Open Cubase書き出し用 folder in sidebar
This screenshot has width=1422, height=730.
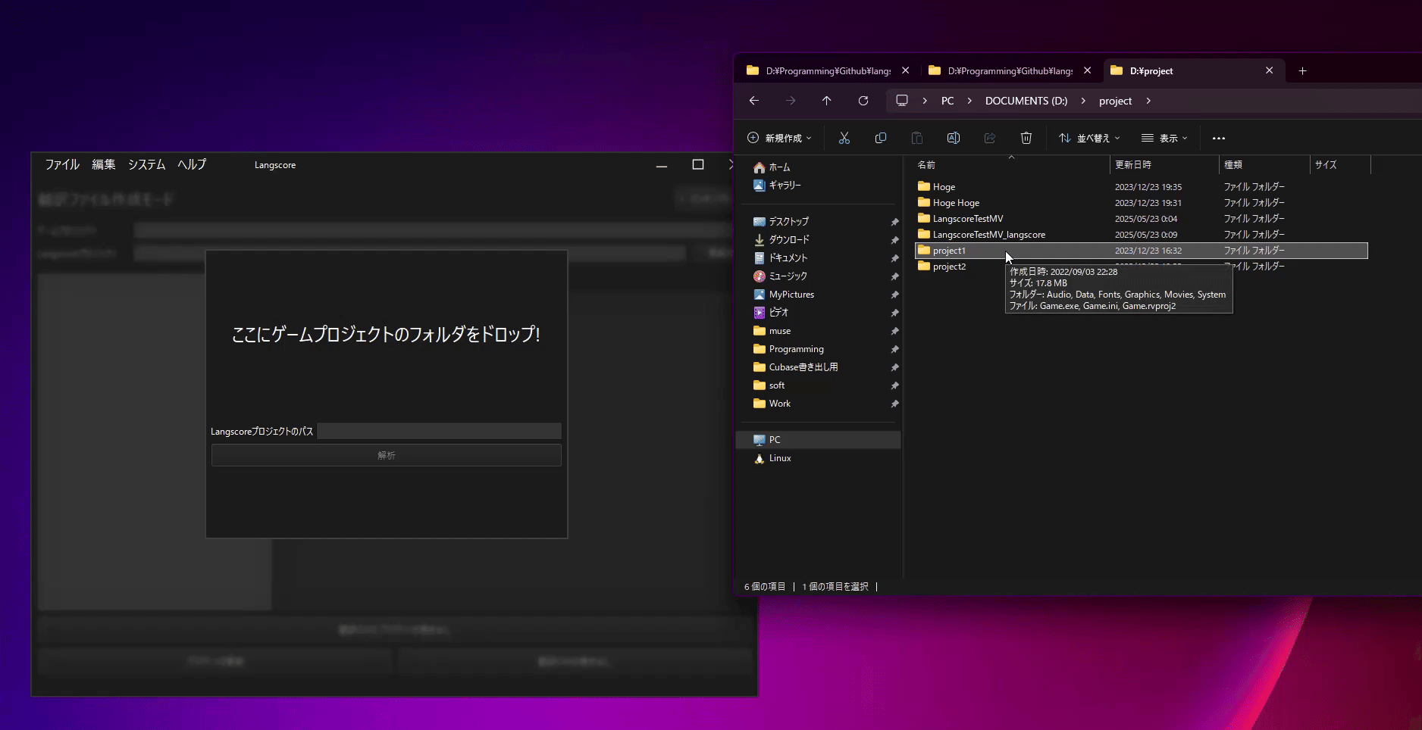point(795,367)
